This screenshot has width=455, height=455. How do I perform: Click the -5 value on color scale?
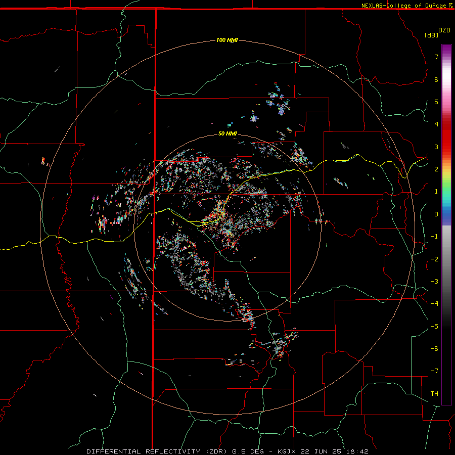(x=434, y=326)
